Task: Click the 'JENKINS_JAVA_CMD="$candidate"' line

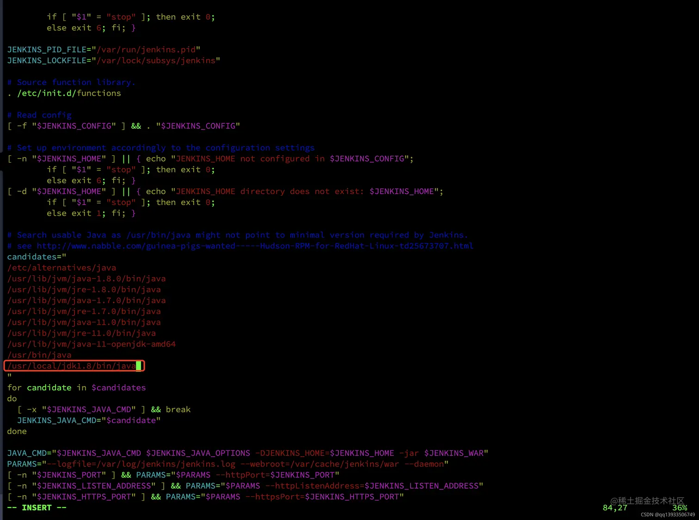Action: [89, 421]
